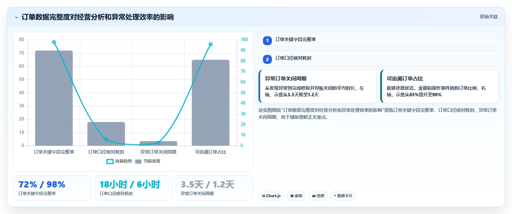Click the 进度 chip icon

(x=314, y=196)
